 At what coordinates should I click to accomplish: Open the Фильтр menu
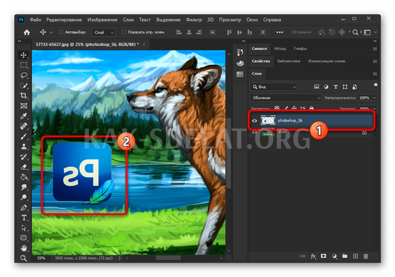[x=194, y=20]
